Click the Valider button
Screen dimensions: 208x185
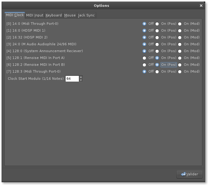point(189,174)
